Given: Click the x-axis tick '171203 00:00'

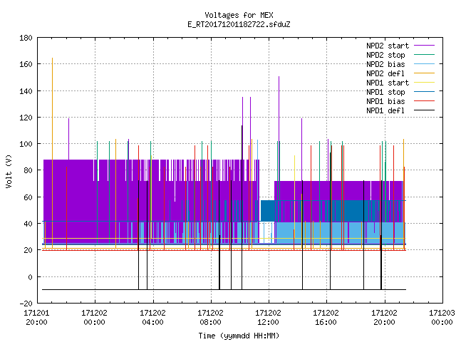Looking at the screenshot, I should 442,318.
